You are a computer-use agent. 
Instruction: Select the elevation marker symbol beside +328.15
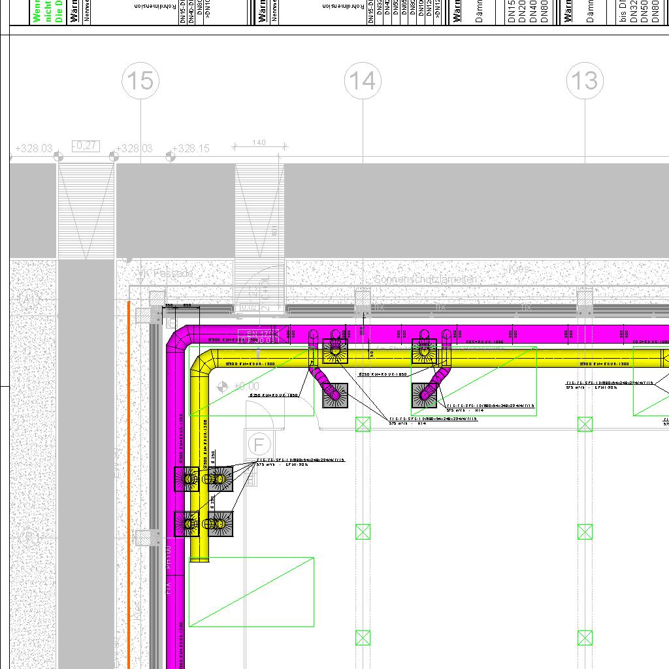coord(171,156)
